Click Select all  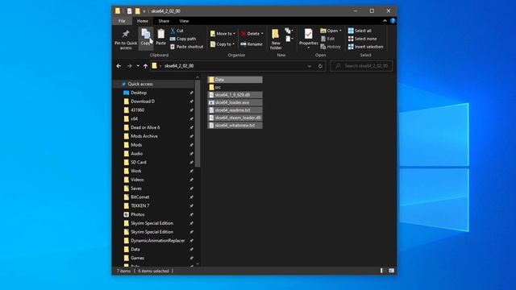360,31
